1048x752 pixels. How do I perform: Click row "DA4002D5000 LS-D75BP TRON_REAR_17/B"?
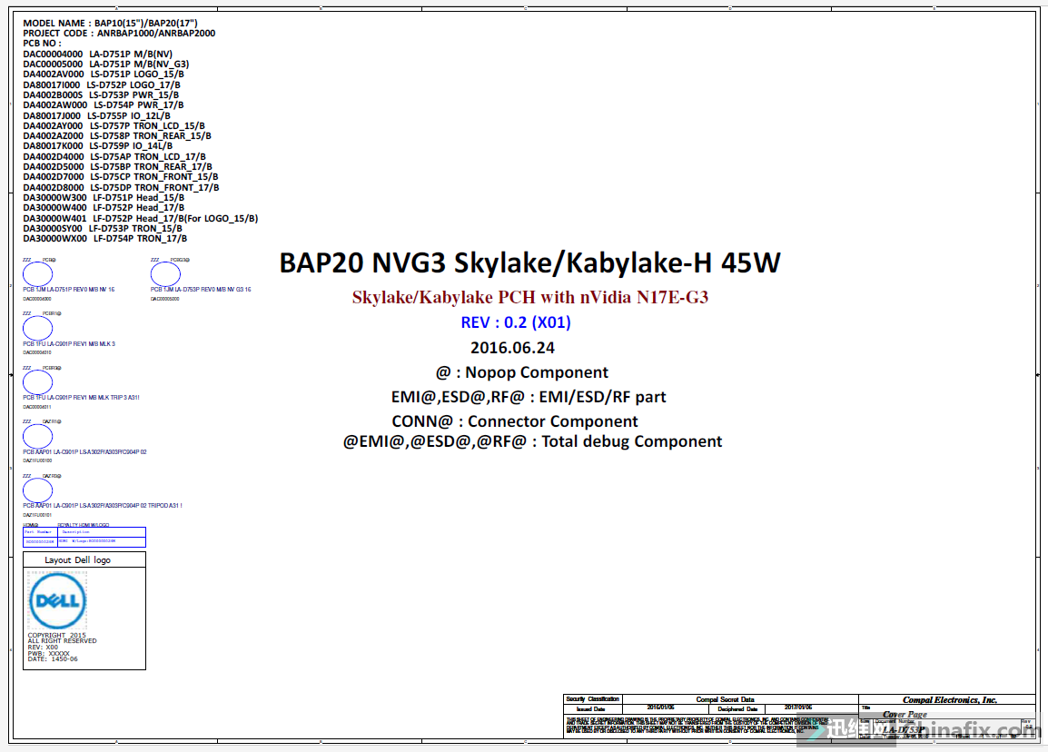118,167
